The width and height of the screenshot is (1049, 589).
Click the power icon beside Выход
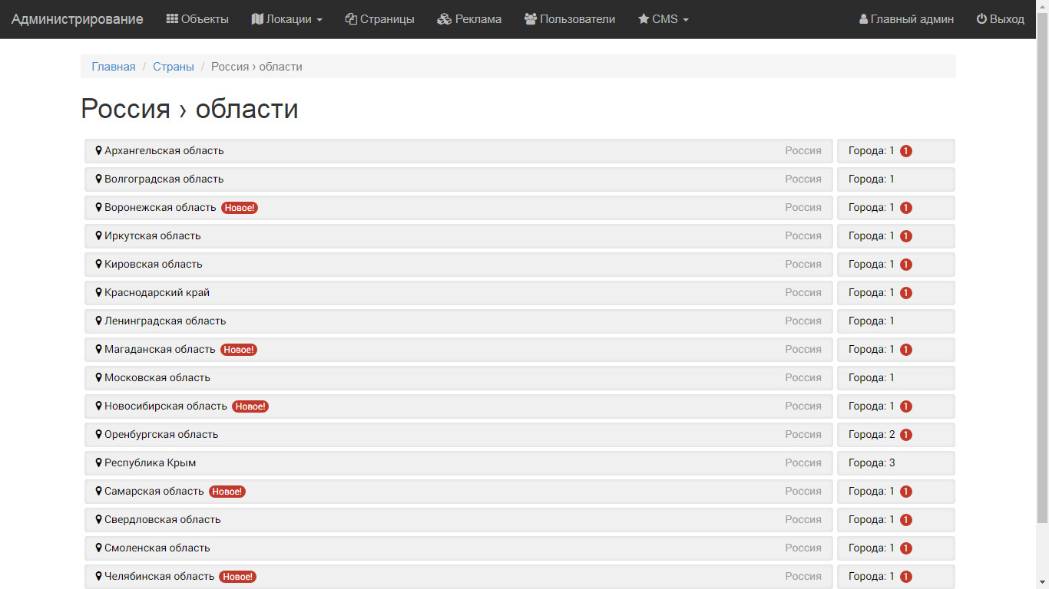981,19
